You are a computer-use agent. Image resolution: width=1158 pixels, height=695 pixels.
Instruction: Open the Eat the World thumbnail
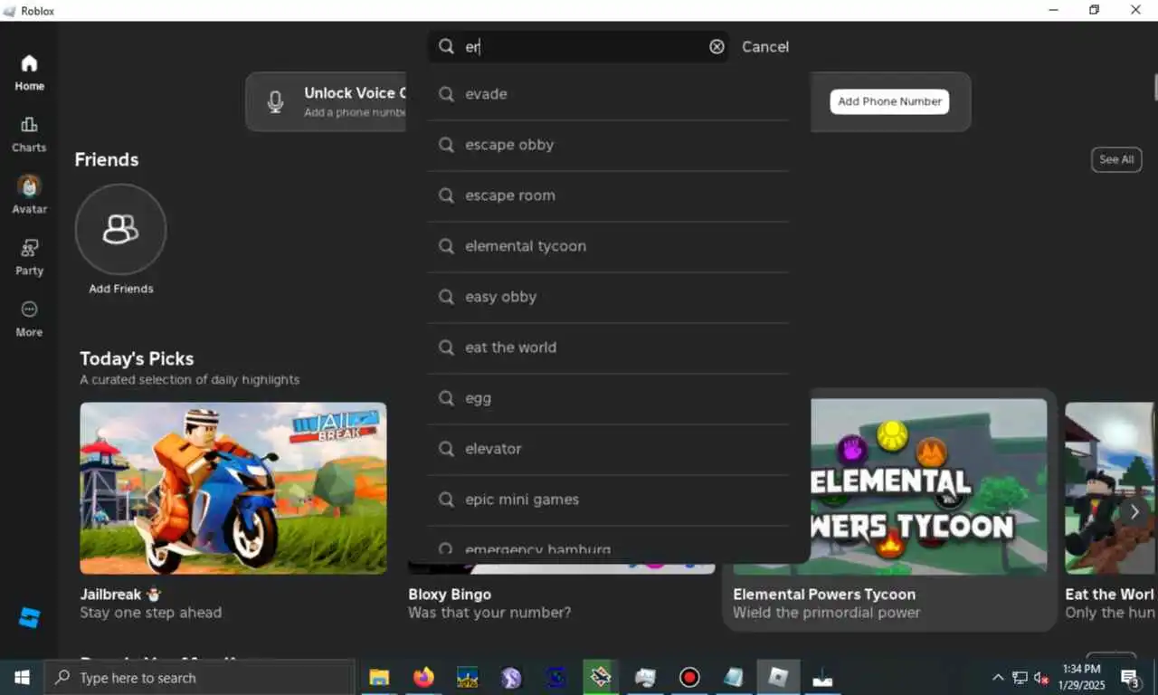pos(1111,488)
